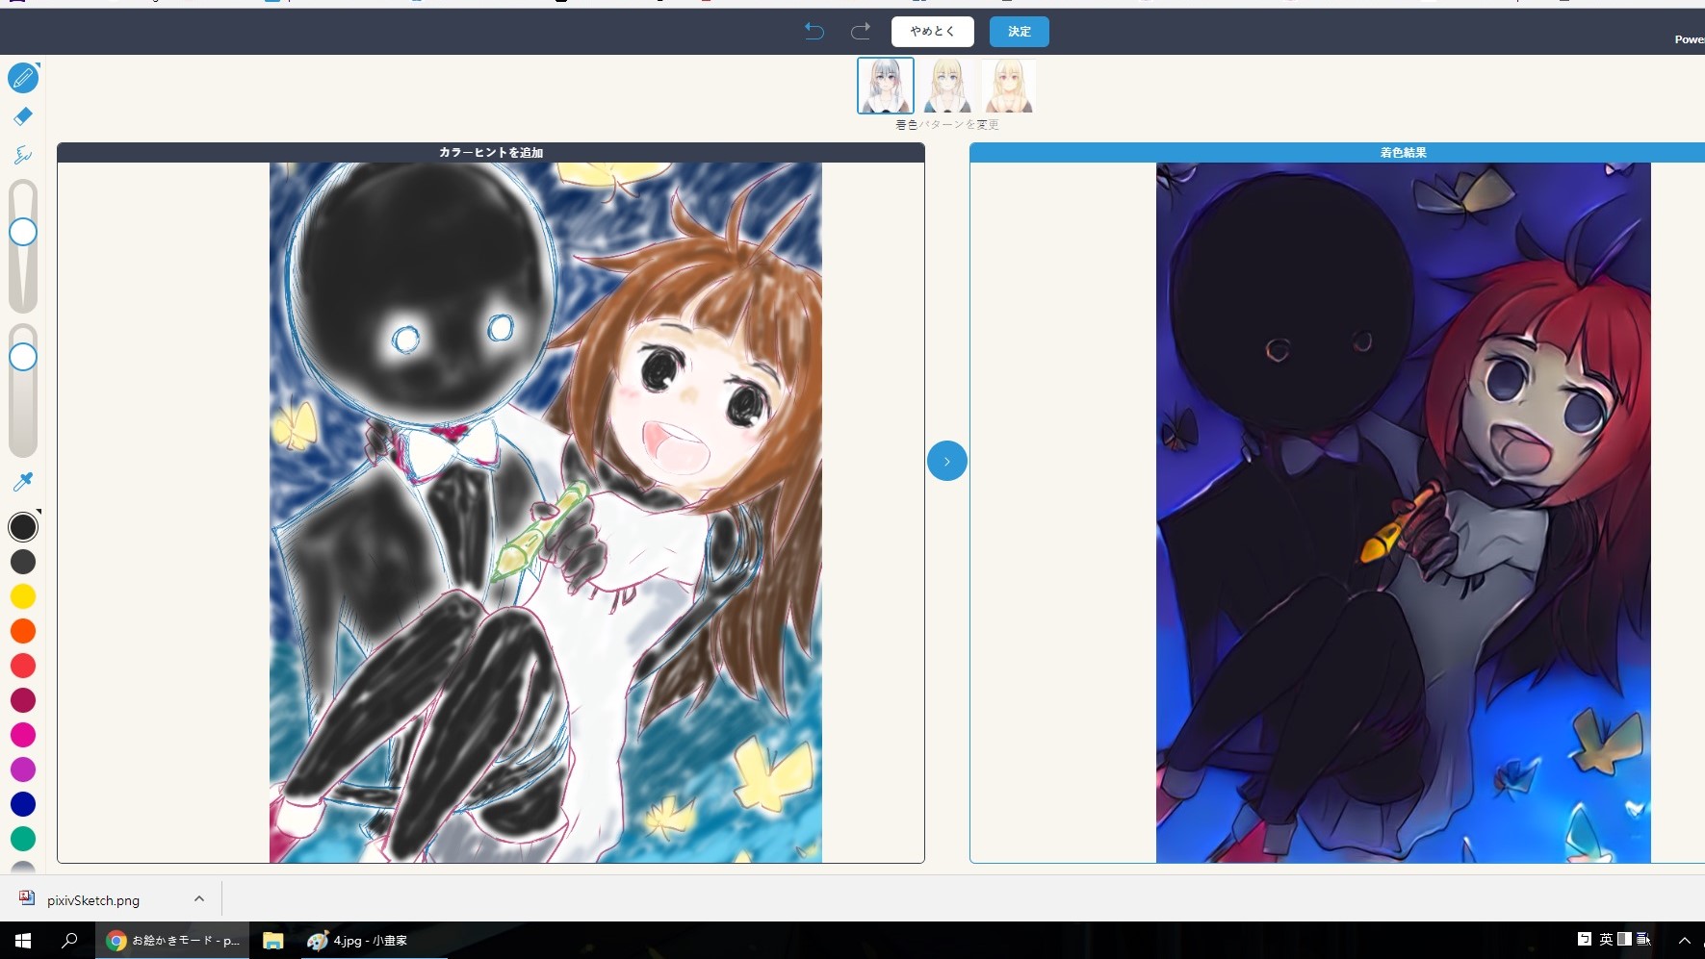Screen dimensions: 1705x959
Task: Open the Windows Start menu
Action: [x=21, y=940]
